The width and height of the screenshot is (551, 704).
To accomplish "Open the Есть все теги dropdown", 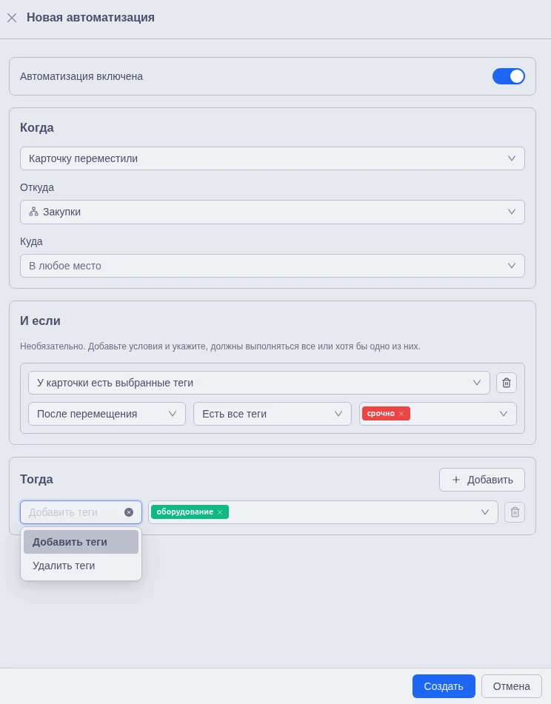I will pyautogui.click(x=272, y=414).
